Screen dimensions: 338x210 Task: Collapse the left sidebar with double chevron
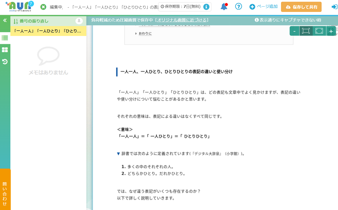pyautogui.click(x=5, y=20)
